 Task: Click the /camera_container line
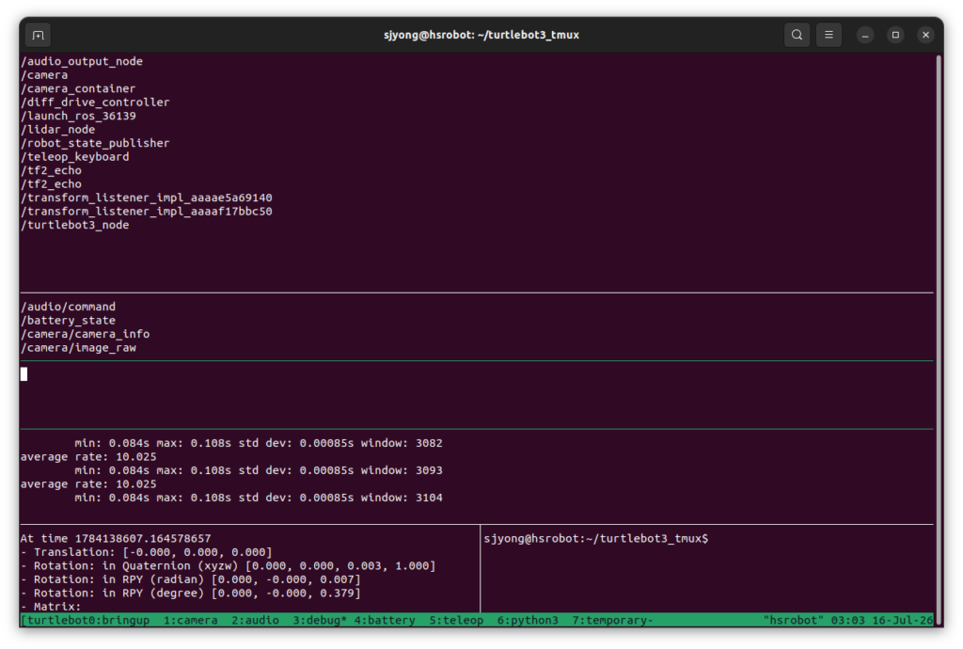click(78, 88)
